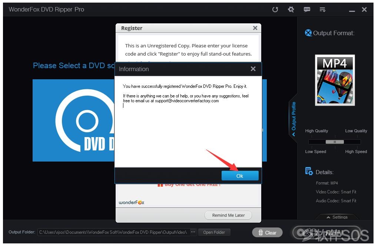375x246 pixels.
Task: Click 'Format: MP4' detail text
Action: click(x=327, y=183)
